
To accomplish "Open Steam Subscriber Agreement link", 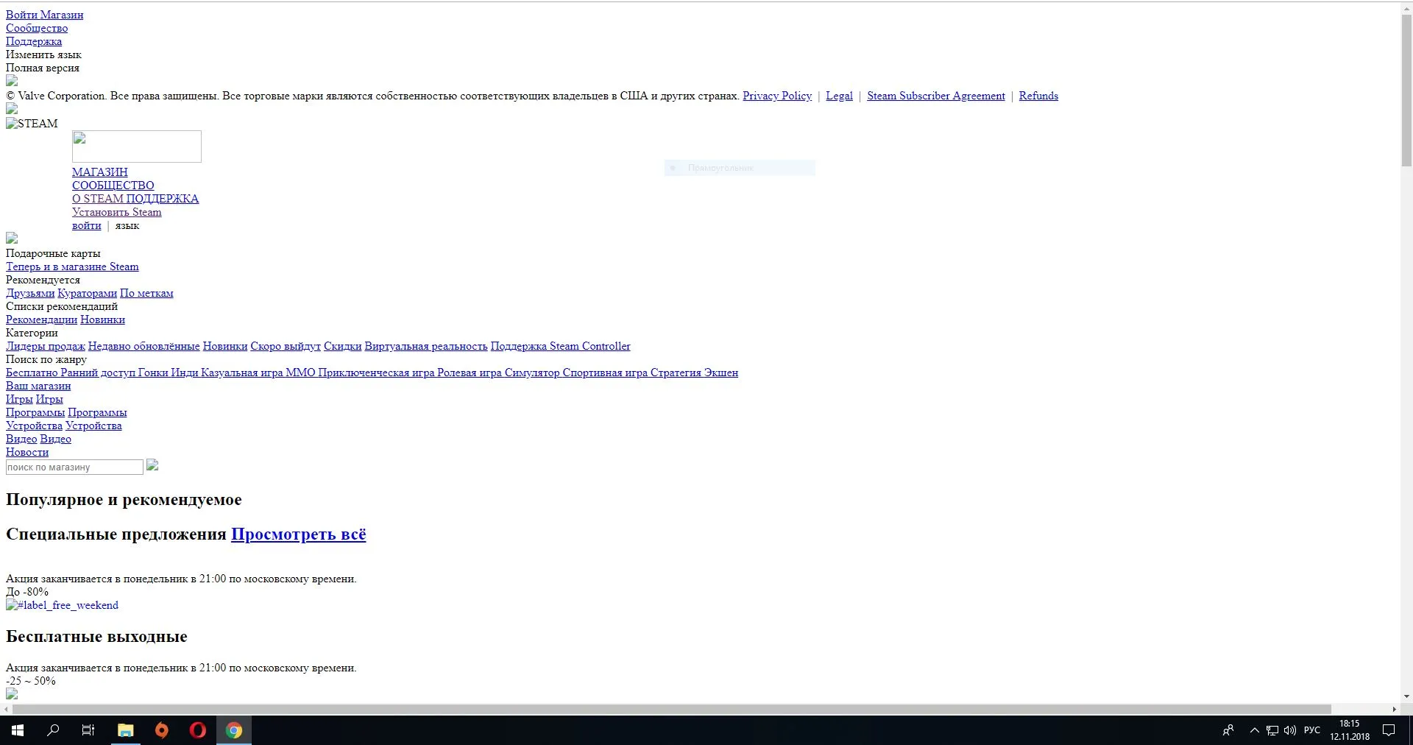I will click(x=936, y=96).
